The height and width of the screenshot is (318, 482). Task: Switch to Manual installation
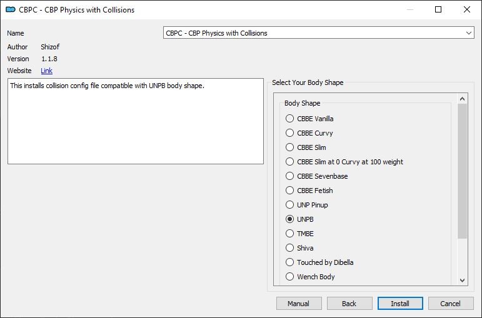(299, 304)
